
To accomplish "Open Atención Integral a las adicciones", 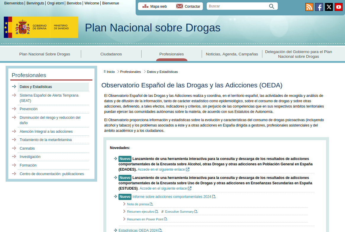I will point(46,132).
